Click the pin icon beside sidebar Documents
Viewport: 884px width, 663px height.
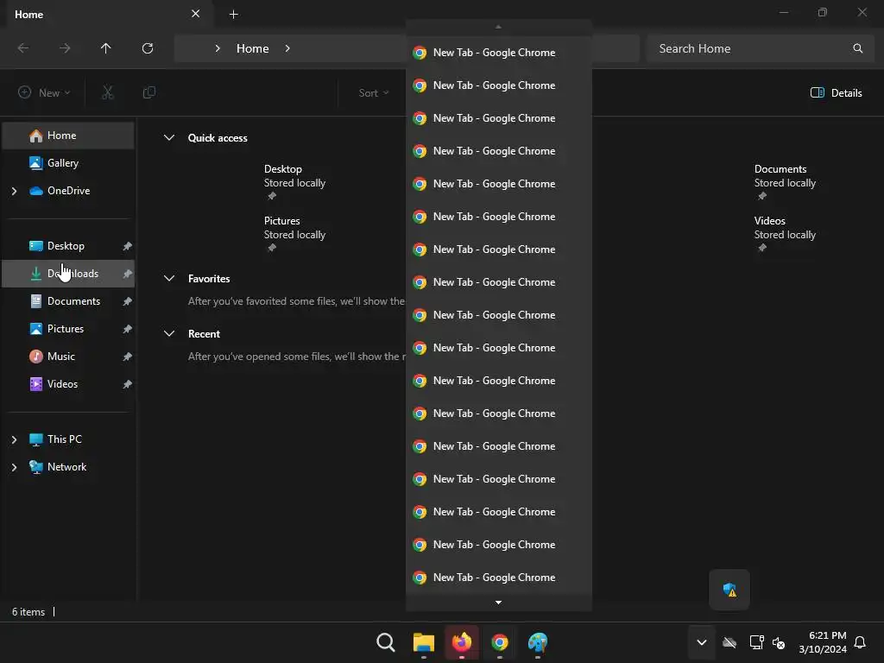coord(128,301)
